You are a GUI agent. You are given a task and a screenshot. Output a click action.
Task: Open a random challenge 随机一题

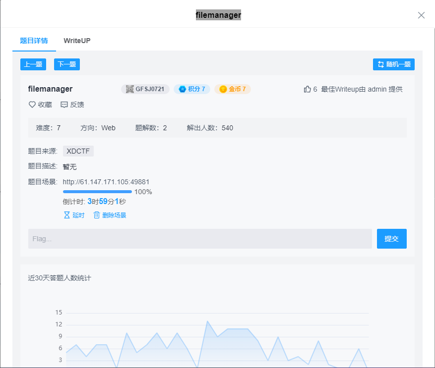click(x=394, y=64)
